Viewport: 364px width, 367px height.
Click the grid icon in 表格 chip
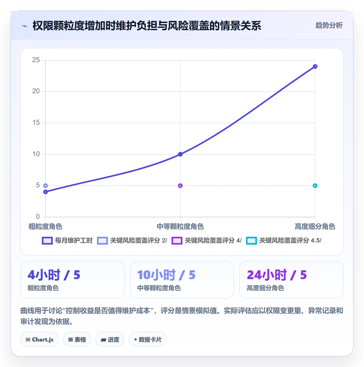click(x=70, y=340)
